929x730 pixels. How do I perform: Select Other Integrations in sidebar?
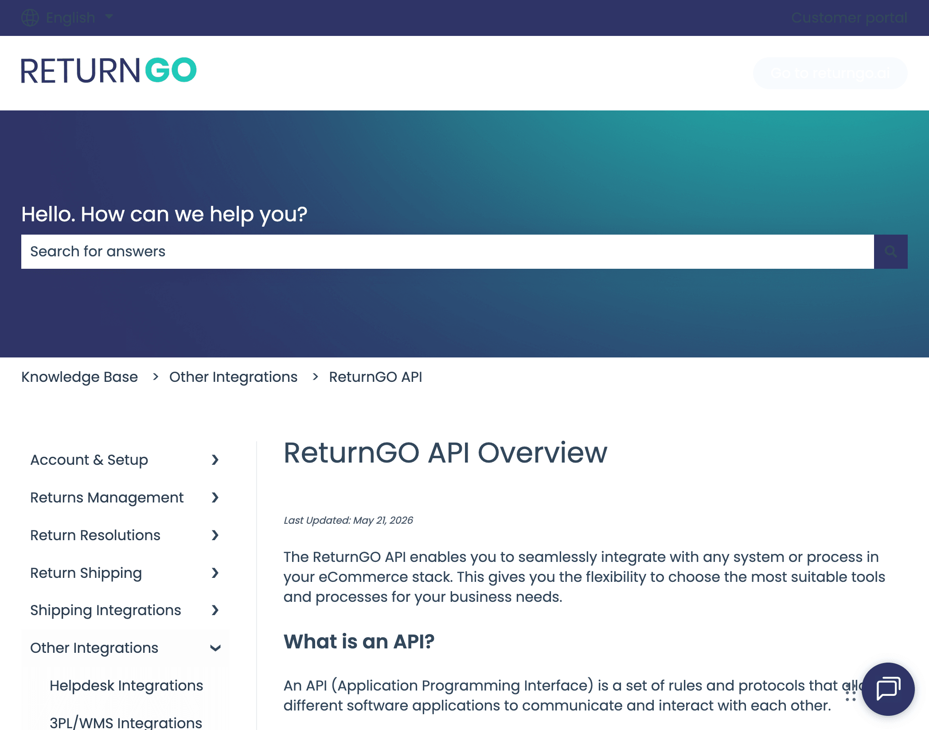pyautogui.click(x=94, y=648)
